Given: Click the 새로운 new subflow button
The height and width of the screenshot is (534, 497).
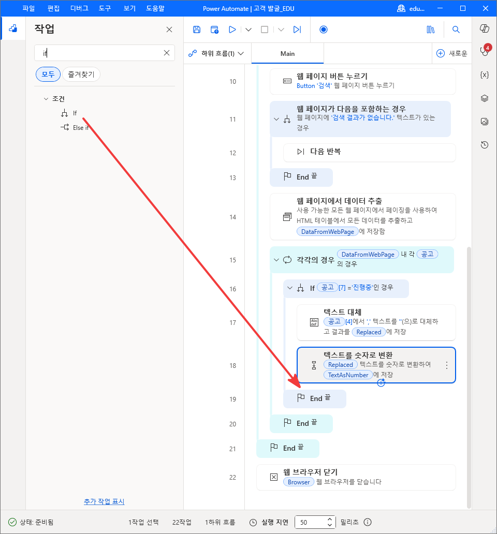Looking at the screenshot, I should (x=451, y=53).
